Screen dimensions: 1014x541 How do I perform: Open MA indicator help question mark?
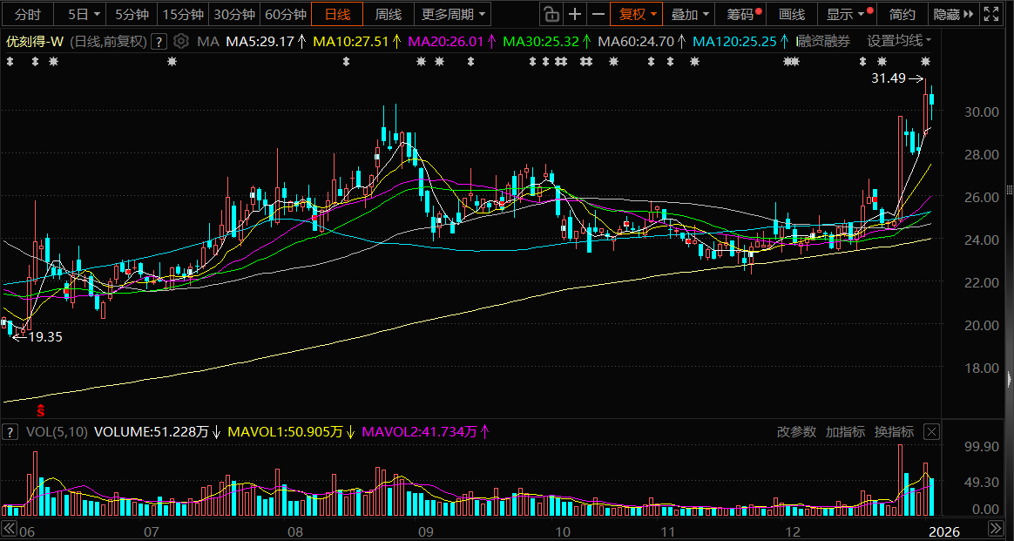coord(159,42)
